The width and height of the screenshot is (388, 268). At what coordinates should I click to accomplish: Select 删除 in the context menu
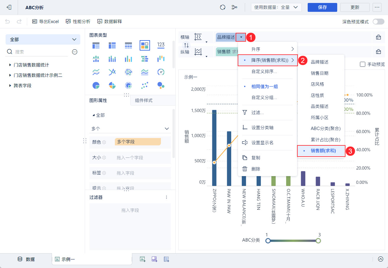click(x=268, y=169)
